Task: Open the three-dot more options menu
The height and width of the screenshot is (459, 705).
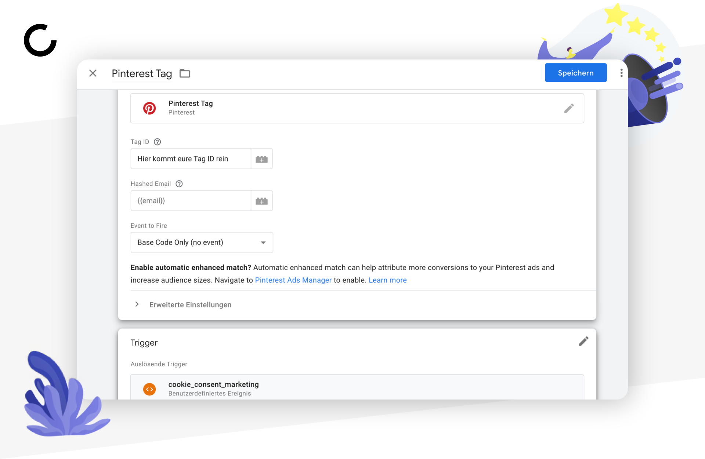Action: tap(621, 73)
